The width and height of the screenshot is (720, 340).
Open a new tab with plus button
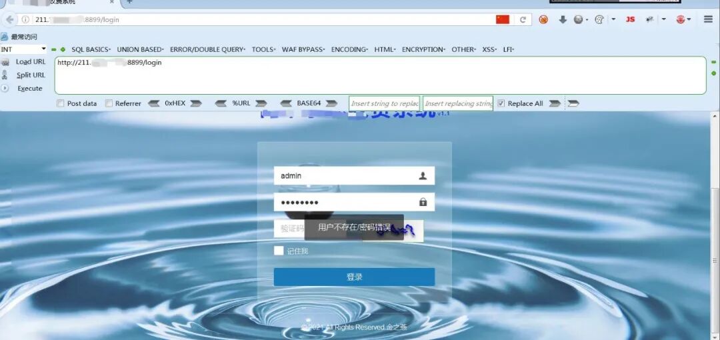pyautogui.click(x=129, y=2)
